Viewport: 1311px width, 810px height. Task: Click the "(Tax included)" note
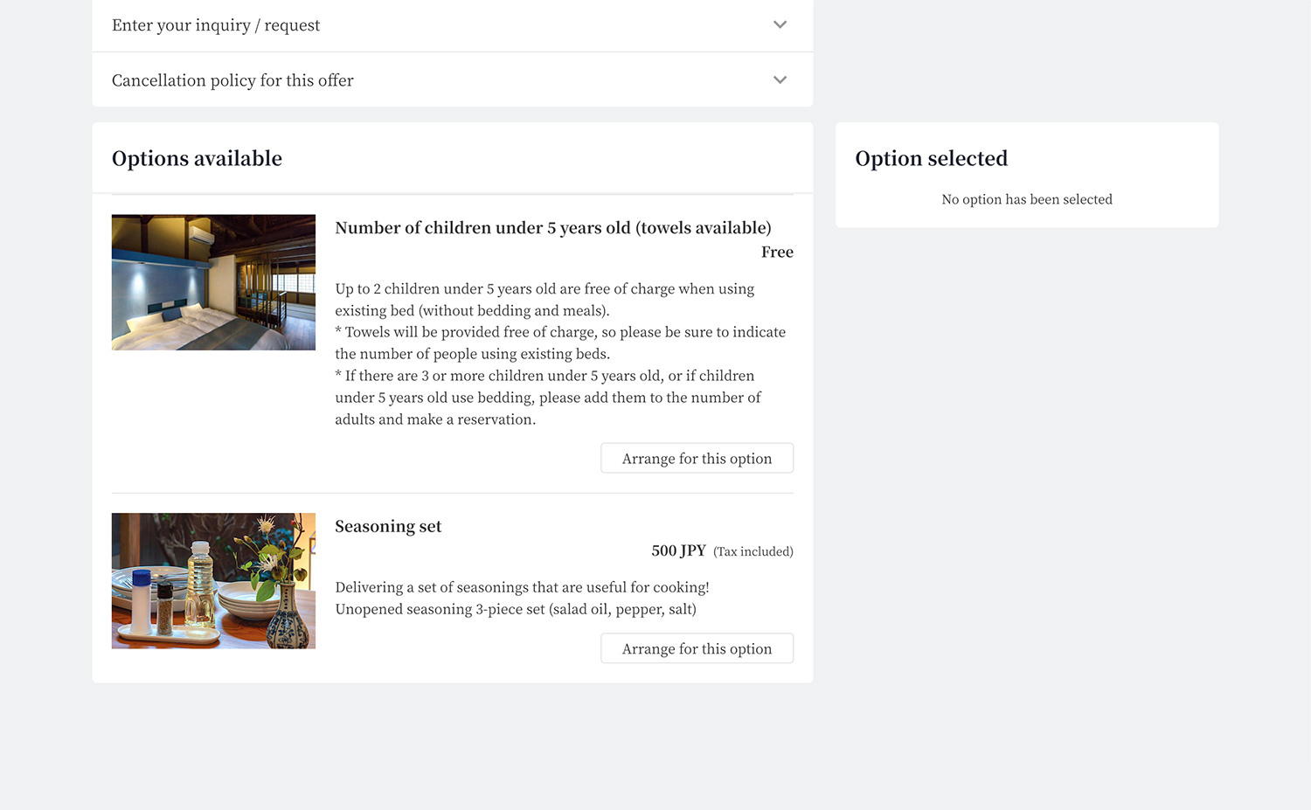tap(753, 551)
